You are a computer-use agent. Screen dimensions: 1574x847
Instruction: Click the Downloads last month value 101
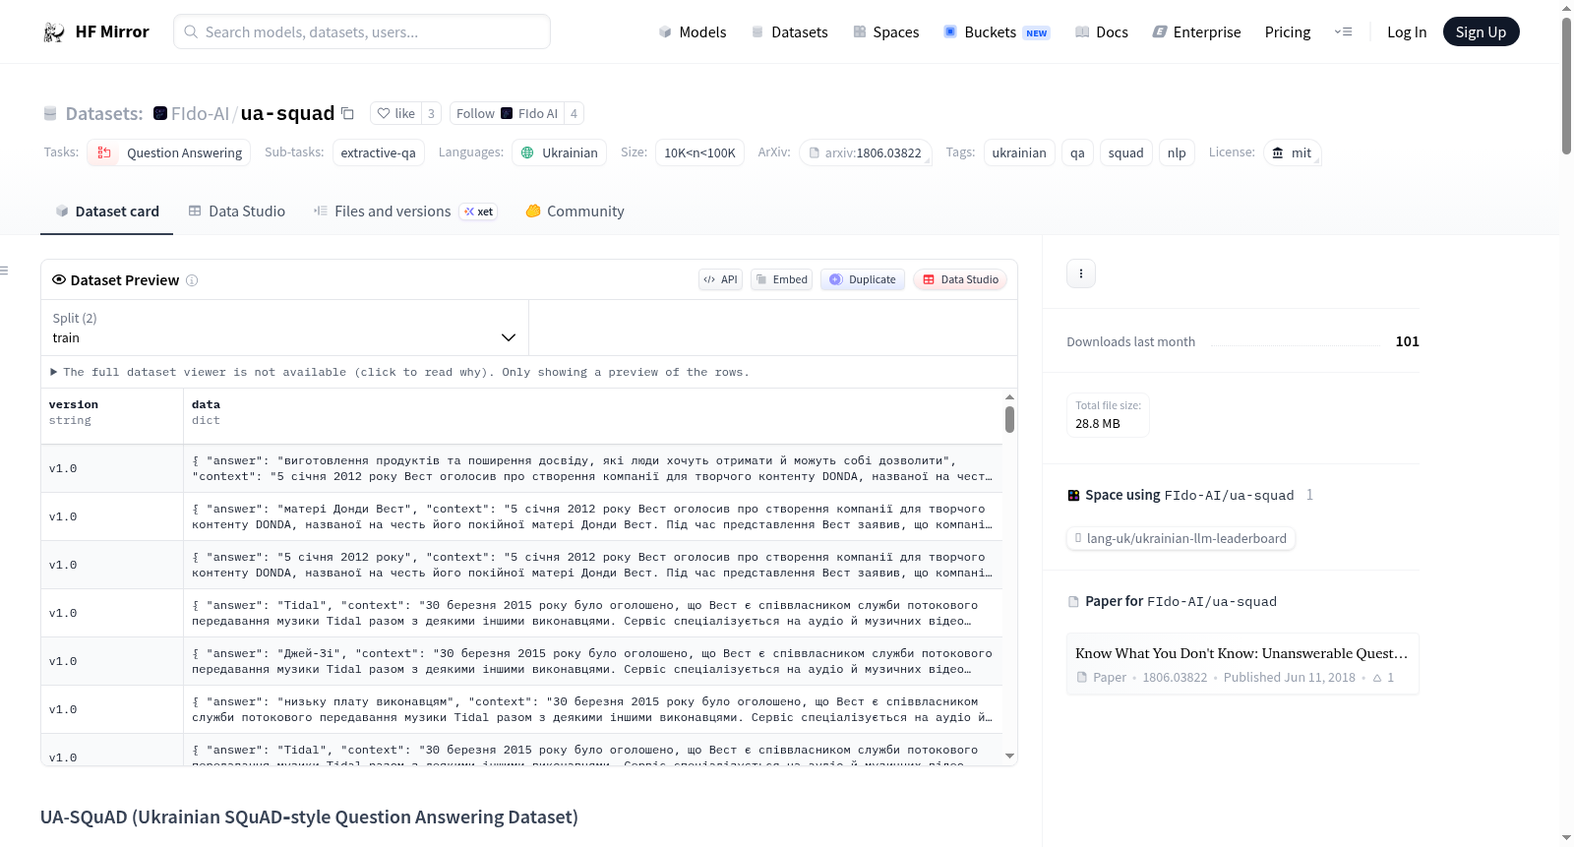coord(1407,341)
